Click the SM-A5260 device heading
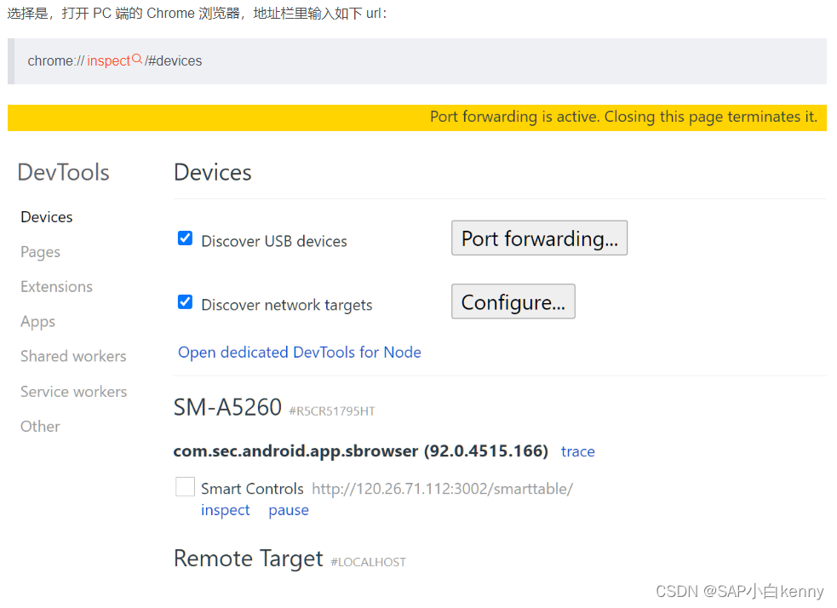Screen dimensions: 837x608 pyautogui.click(x=227, y=407)
